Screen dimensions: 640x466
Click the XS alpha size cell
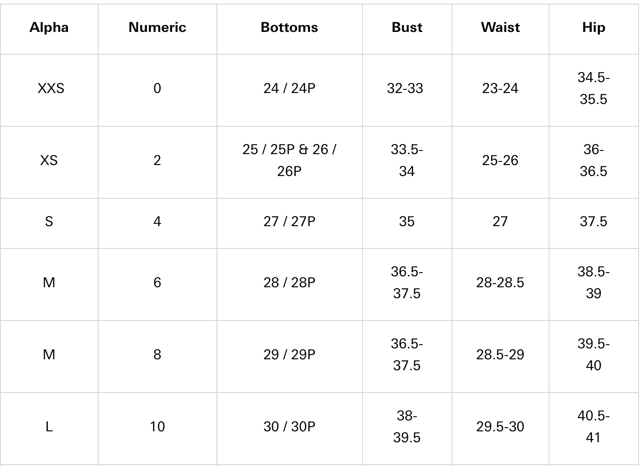click(49, 160)
